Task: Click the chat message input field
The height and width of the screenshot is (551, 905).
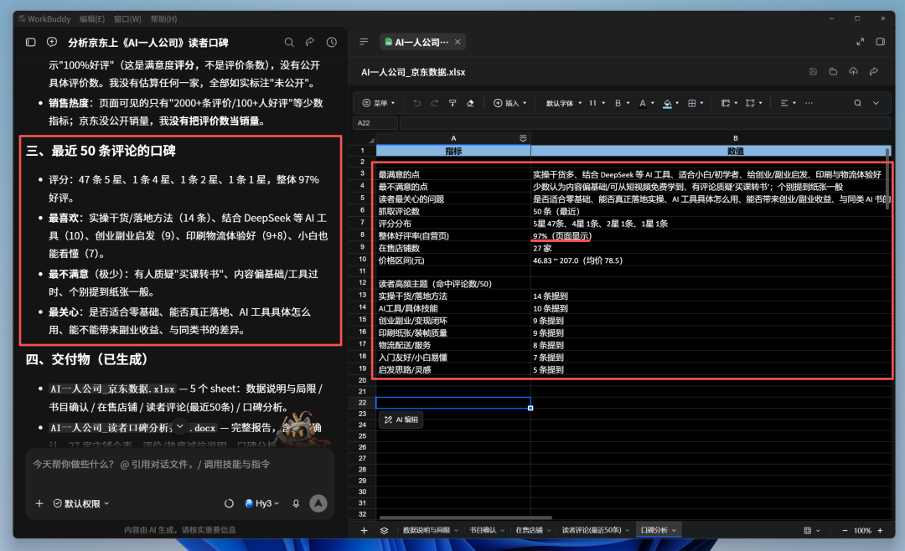Action: (179, 465)
